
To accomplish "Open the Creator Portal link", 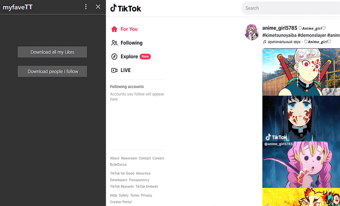I will tap(121, 202).
